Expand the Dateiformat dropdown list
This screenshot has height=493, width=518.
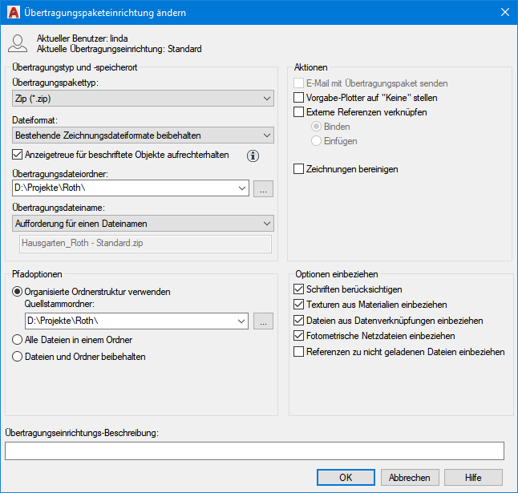coord(144,135)
